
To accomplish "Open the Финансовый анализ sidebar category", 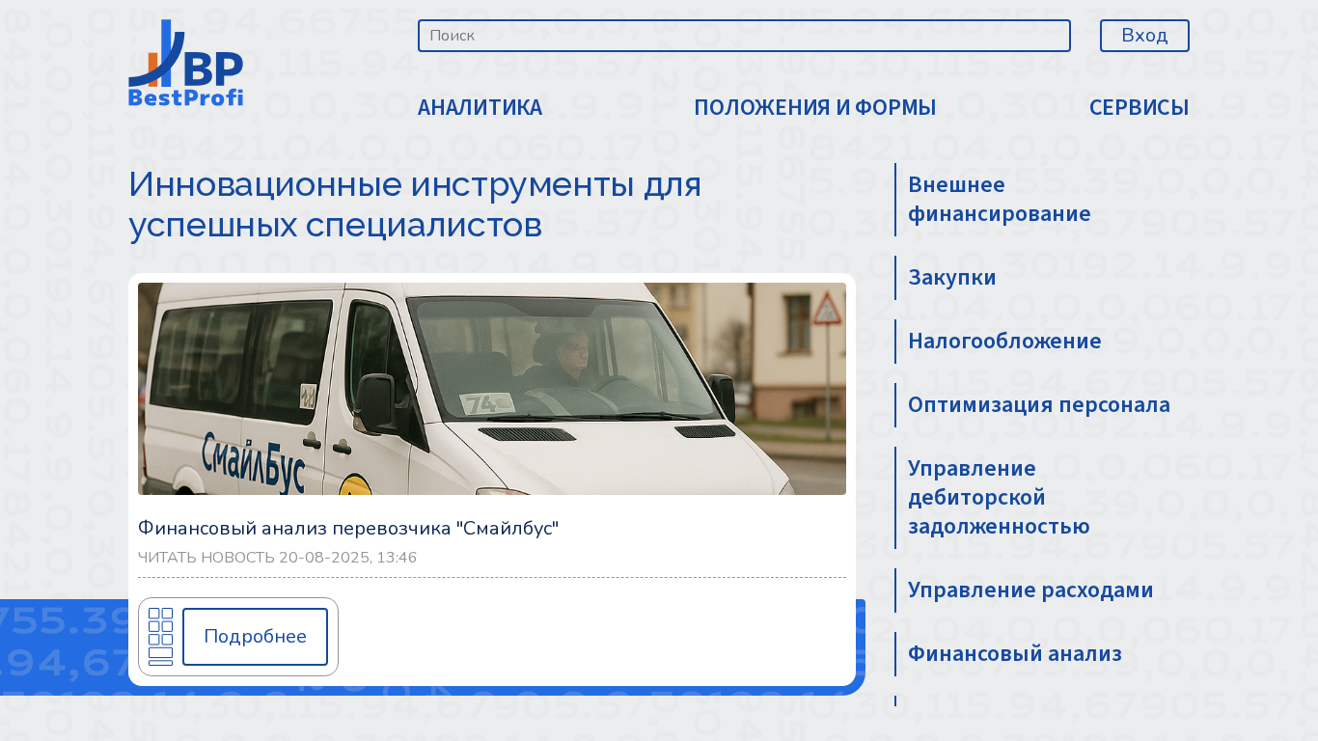I will [1015, 654].
